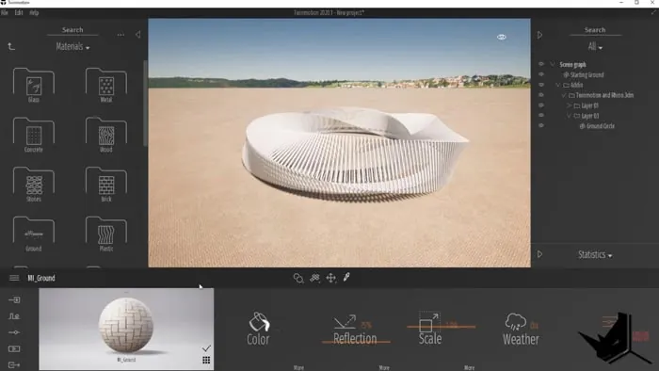This screenshot has height=371, width=659.
Task: Select the material picker eyedropper
Action: 346,277
